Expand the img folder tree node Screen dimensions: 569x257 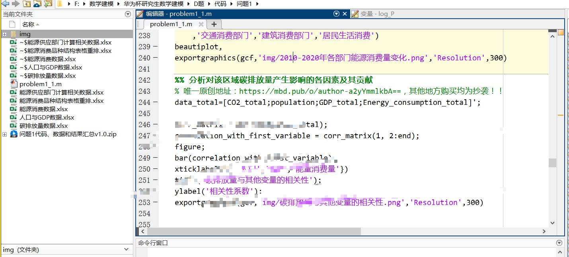click(4, 34)
